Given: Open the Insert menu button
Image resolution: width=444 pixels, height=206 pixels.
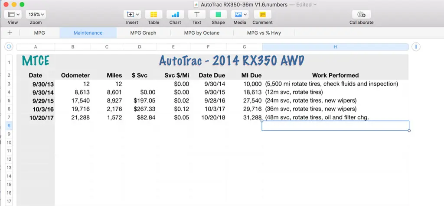Looking at the screenshot, I should click(x=132, y=14).
